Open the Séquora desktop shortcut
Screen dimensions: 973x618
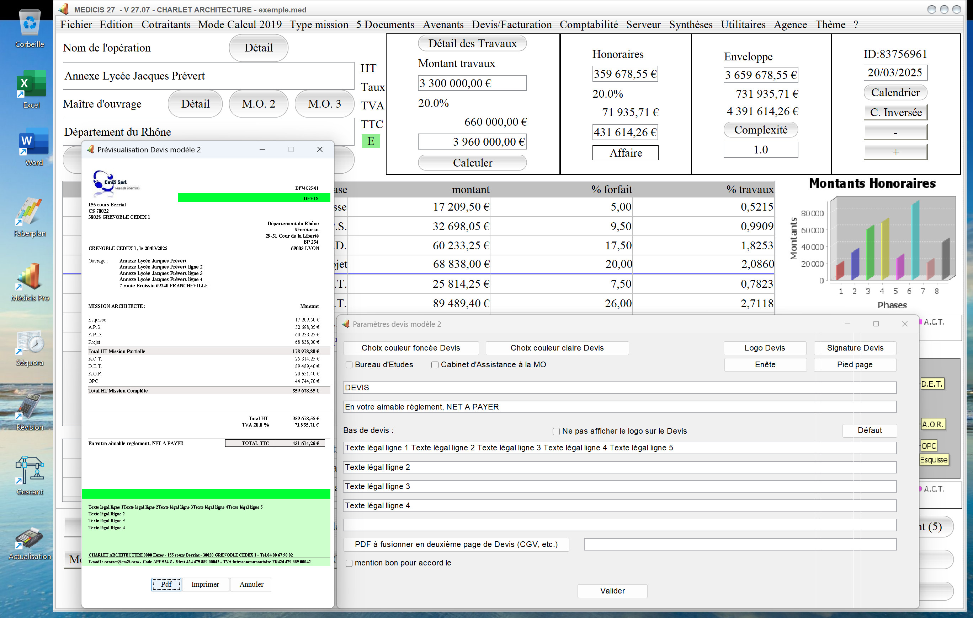pyautogui.click(x=30, y=348)
